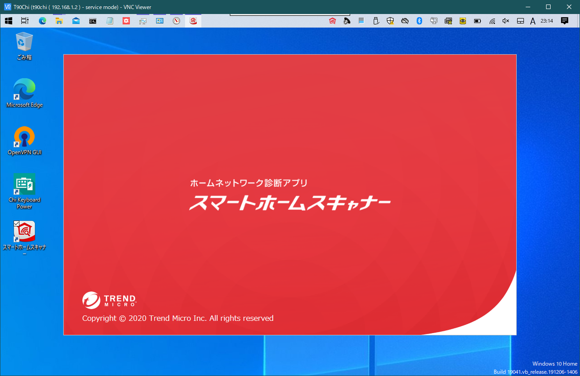
Task: Select the Chi Keyboard Power desktop icon
Action: 24,191
